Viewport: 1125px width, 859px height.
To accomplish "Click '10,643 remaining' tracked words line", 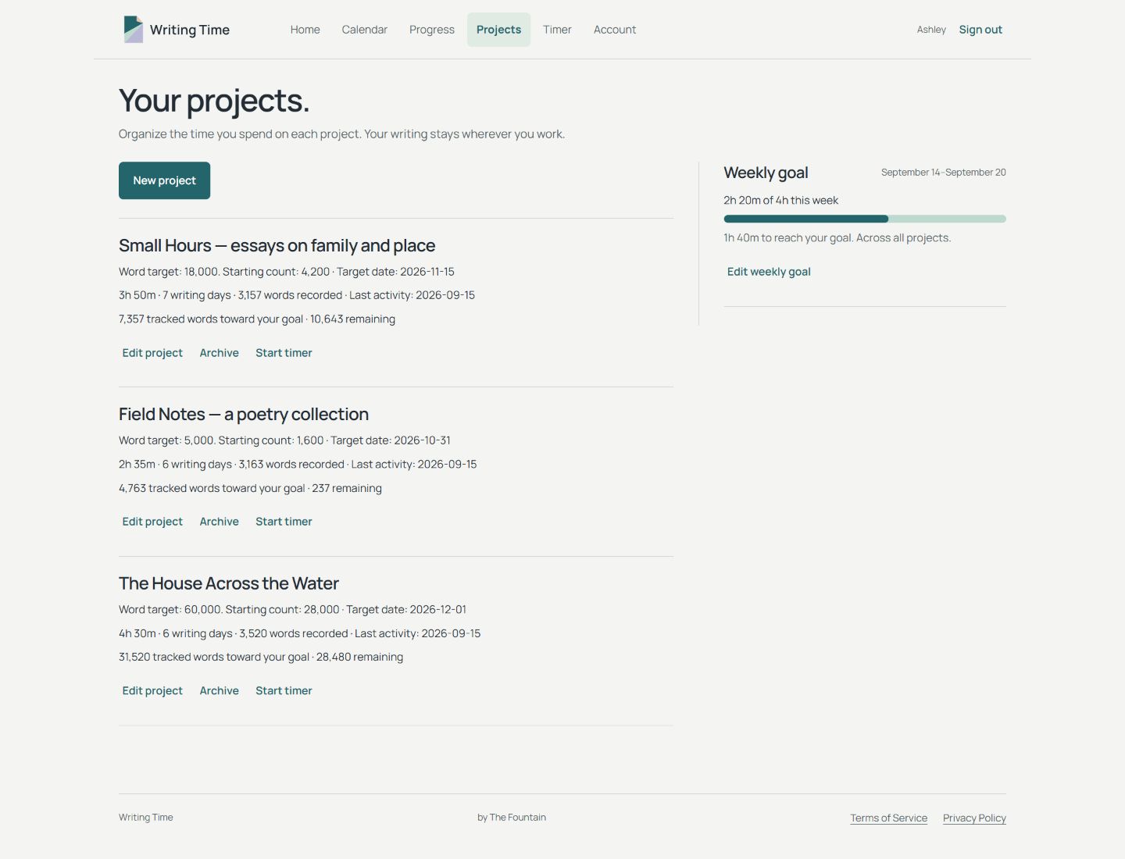I will [257, 319].
